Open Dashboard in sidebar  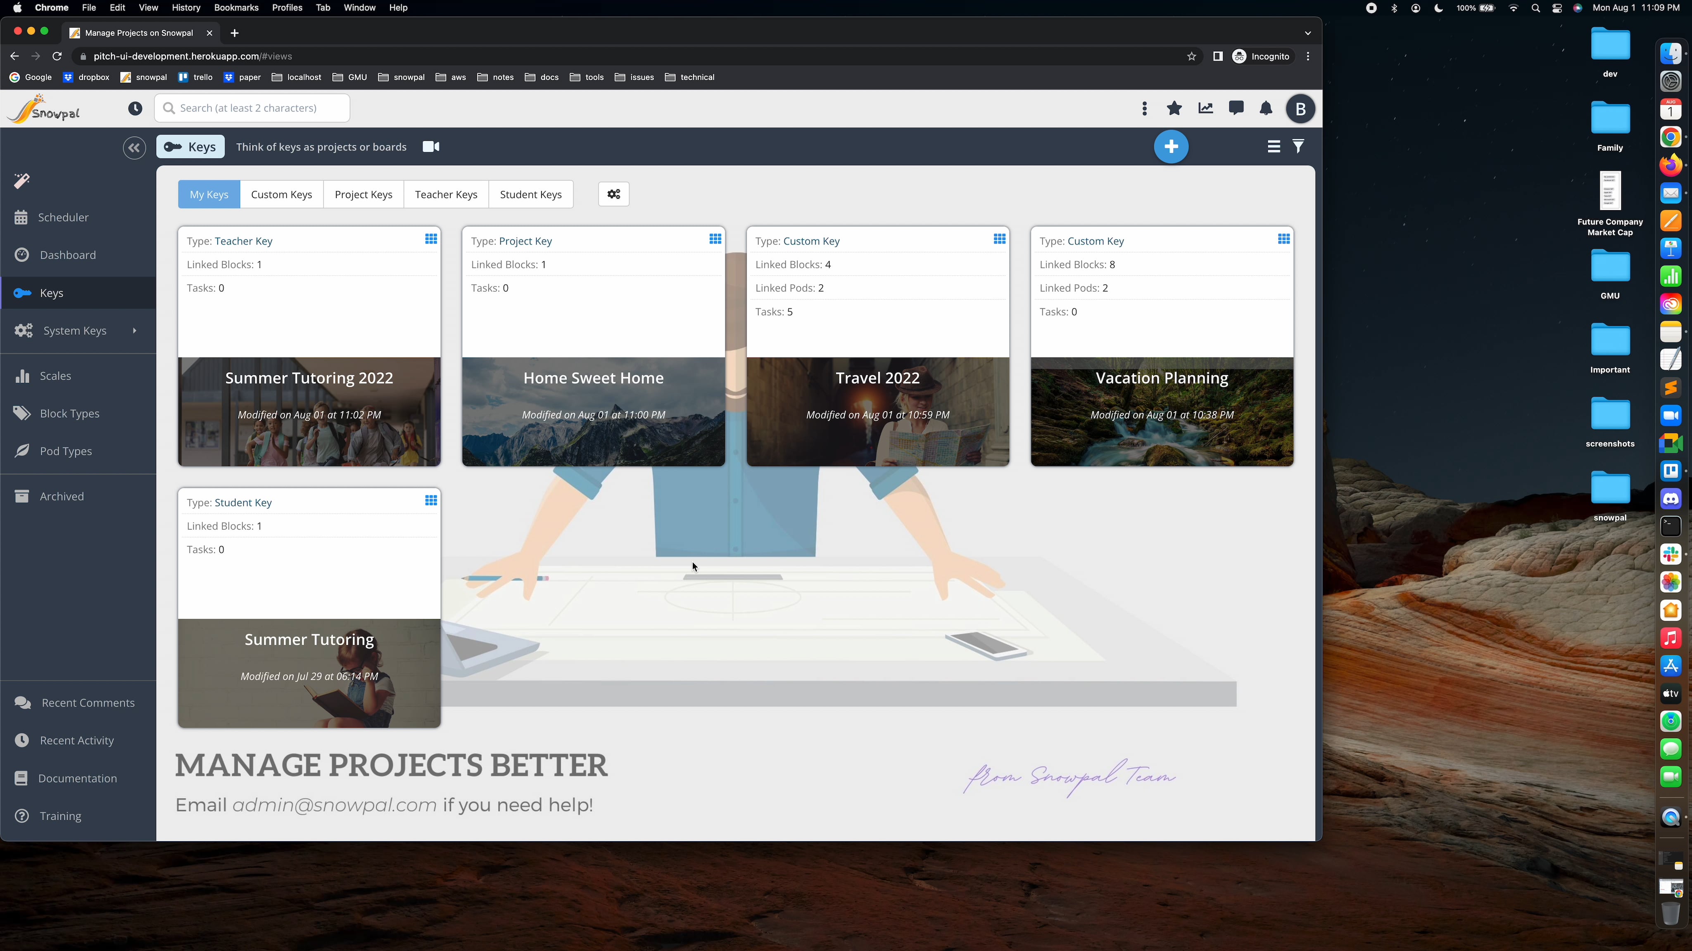tap(78, 255)
